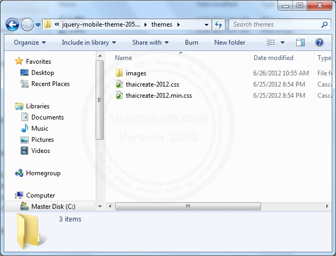Click the navigation pane vertical scrollbar thumb
336x256 pixels.
click(99, 100)
